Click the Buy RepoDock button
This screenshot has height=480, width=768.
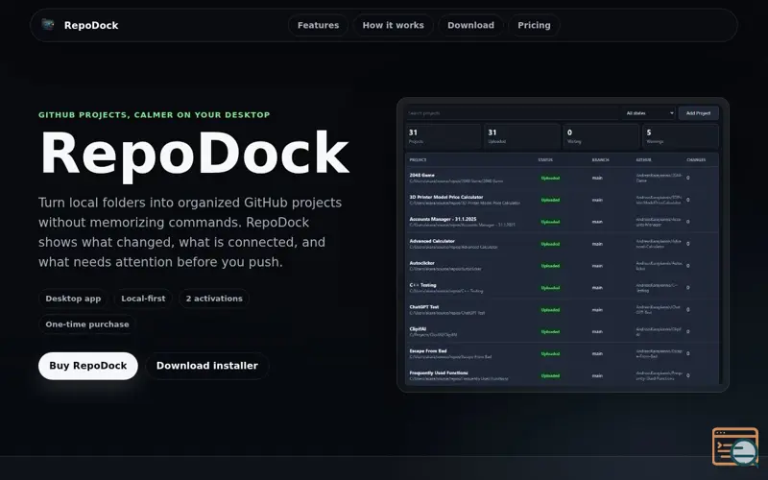(x=88, y=366)
